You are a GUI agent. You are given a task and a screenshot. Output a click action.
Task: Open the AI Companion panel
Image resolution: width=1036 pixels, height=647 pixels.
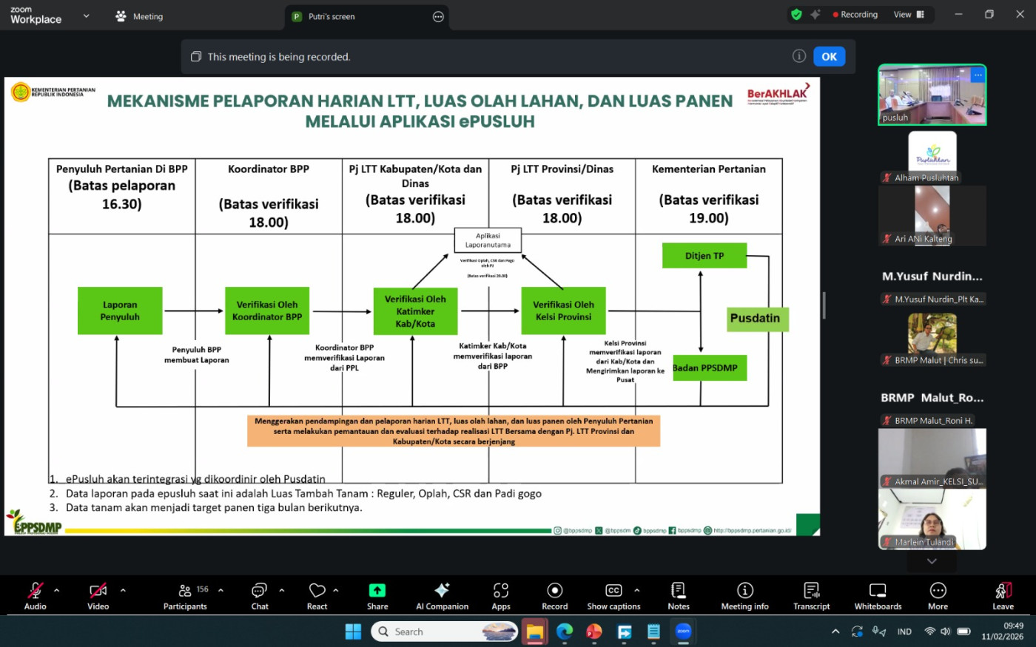[x=442, y=595]
